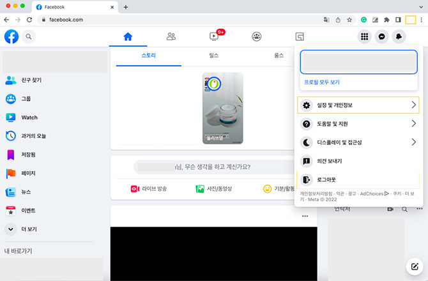Start a 라이브 방송 live video
Screen dimensions: 428x281
(149, 189)
